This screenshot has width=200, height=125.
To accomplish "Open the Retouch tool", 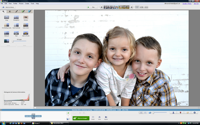I will pos(6,34).
